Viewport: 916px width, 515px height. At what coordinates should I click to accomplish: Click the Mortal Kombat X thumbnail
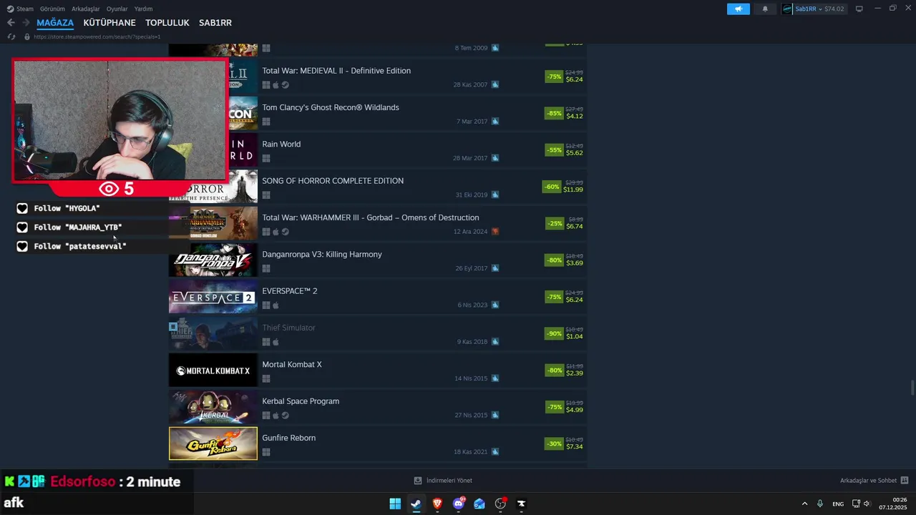coord(213,370)
